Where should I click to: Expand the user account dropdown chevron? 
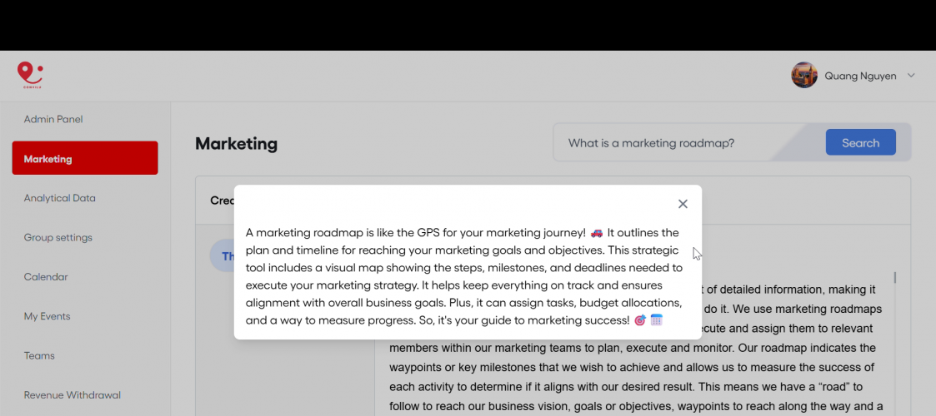tap(911, 76)
